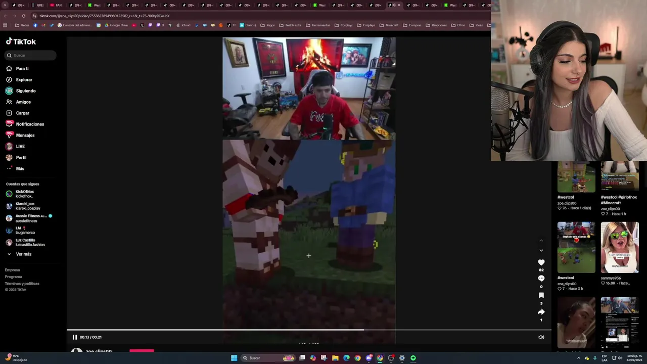Open the Compras bookmarks folder

pos(412,25)
